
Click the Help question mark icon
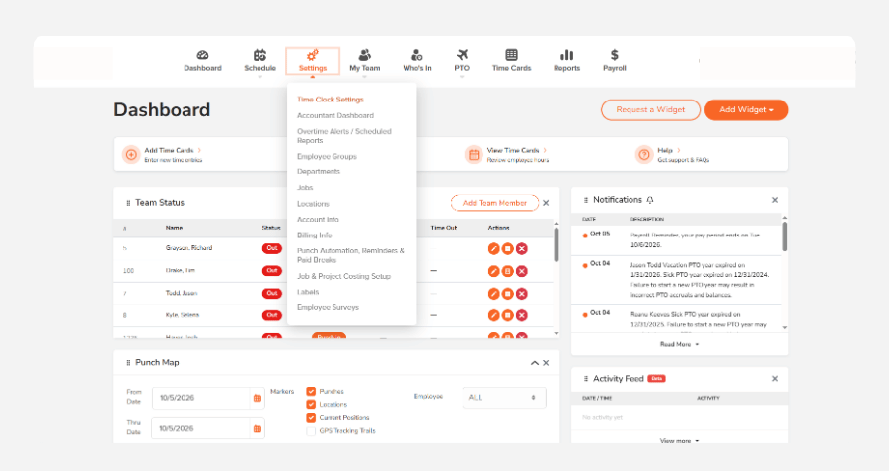[644, 154]
